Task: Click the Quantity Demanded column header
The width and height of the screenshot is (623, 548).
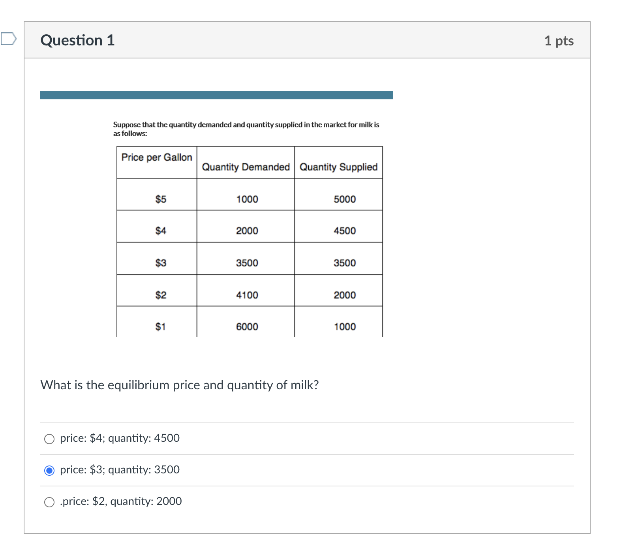Action: 246,167
